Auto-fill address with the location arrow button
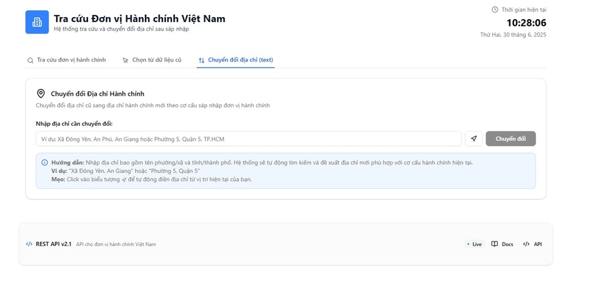The width and height of the screenshot is (601, 294). coord(473,139)
